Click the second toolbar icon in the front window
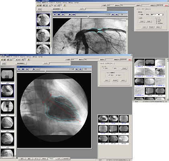Screen dimensions: 169x161 click(x=4, y=60)
